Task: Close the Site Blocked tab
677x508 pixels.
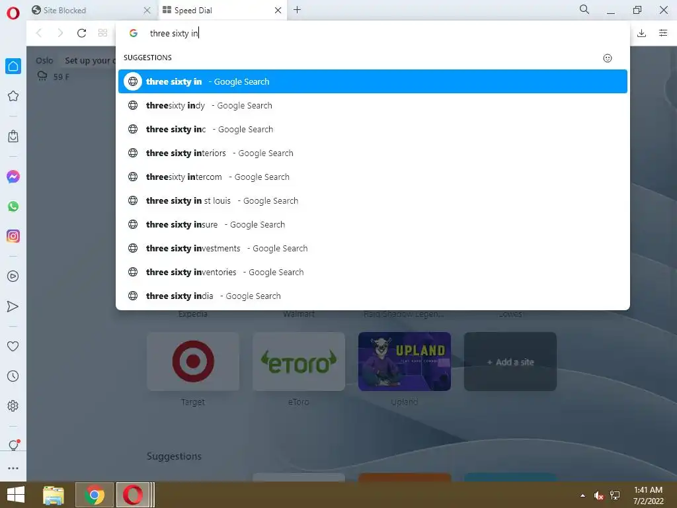Action: click(147, 10)
